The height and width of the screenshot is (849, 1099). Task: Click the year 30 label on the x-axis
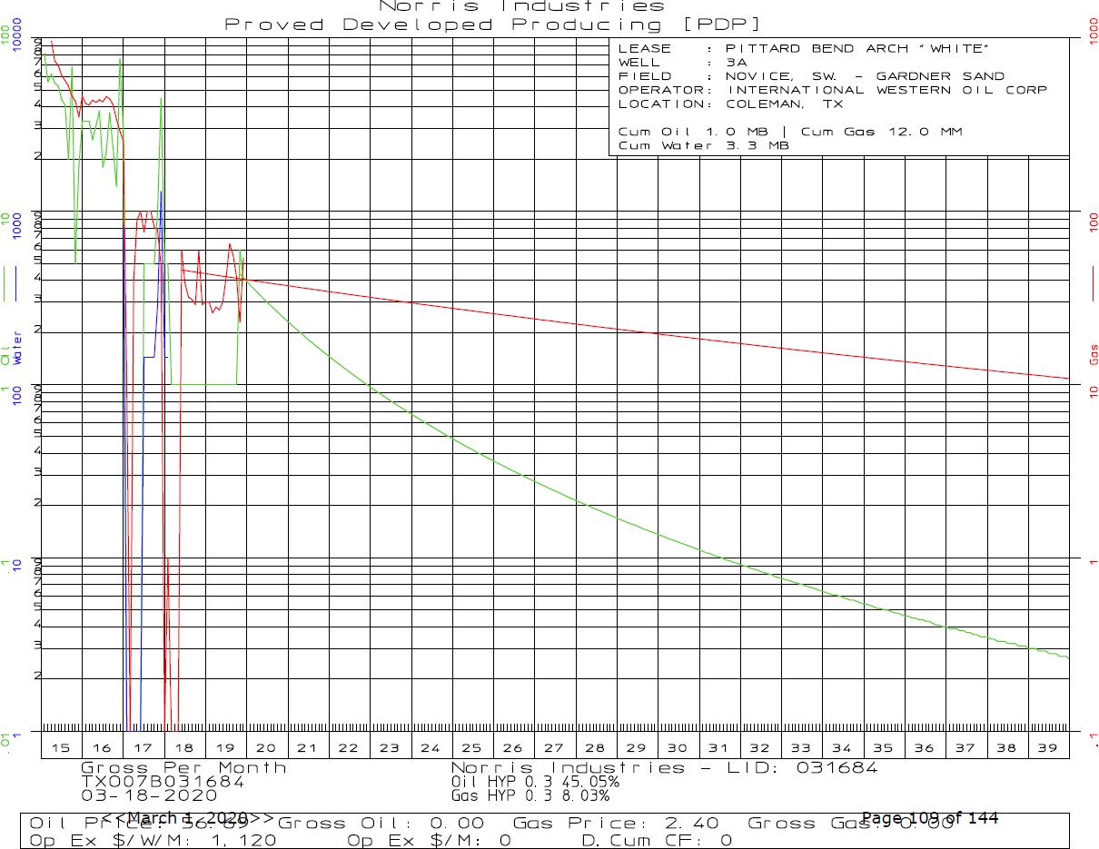(677, 747)
